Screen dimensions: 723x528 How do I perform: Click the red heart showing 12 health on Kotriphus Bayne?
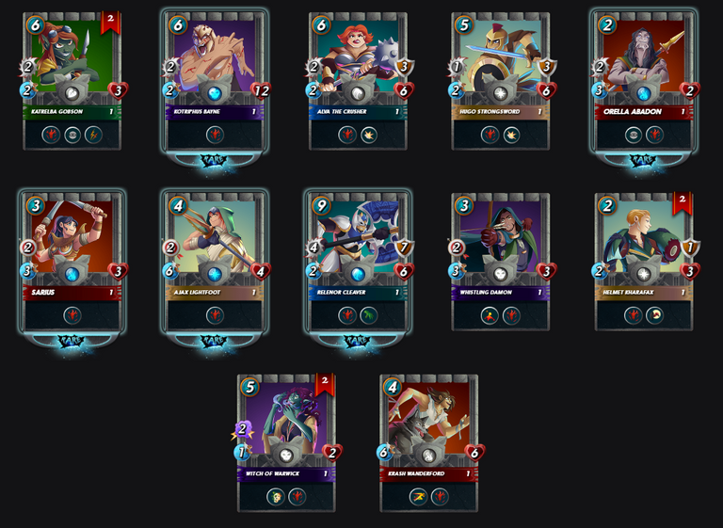click(261, 91)
